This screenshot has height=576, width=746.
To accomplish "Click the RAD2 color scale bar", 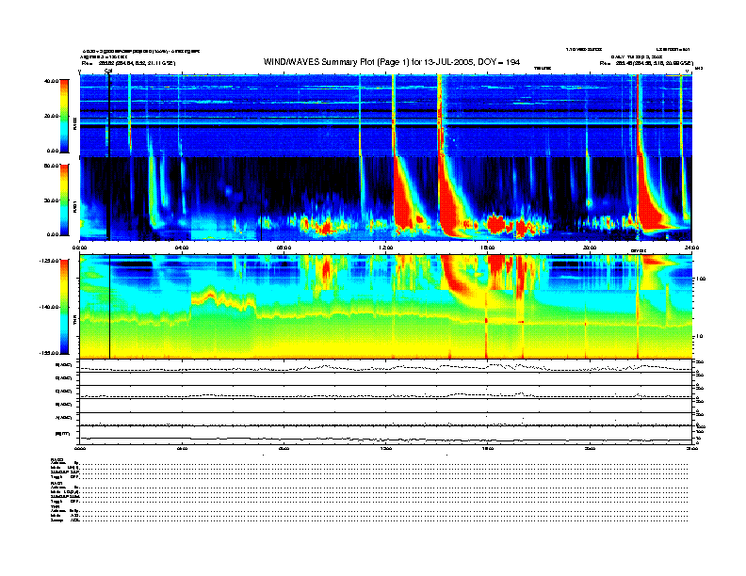I will (64, 116).
